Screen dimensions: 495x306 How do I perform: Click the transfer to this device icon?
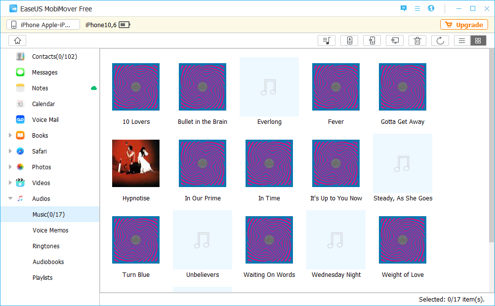pyautogui.click(x=349, y=40)
